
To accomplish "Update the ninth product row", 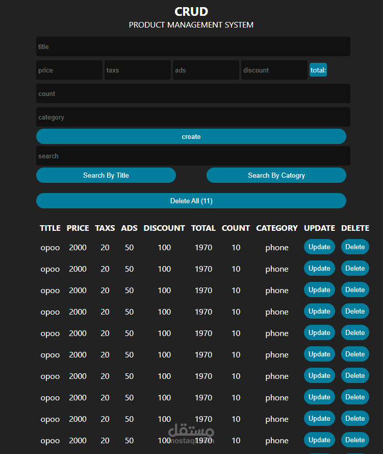I will pos(319,418).
